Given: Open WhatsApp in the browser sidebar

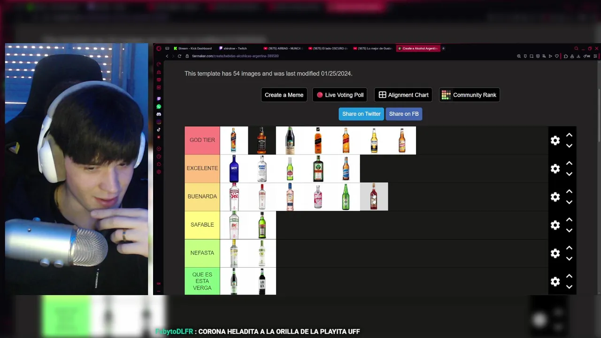Looking at the screenshot, I should click(x=159, y=107).
